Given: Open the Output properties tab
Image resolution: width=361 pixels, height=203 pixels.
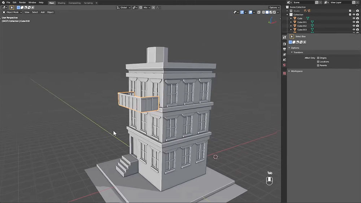Looking at the screenshot, I should [x=284, y=49].
